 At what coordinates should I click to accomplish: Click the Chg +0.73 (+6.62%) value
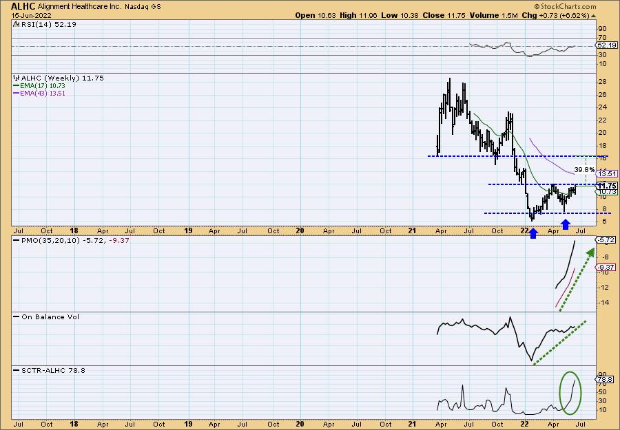point(555,15)
